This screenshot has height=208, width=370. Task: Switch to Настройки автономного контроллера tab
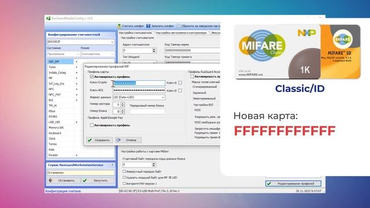(181, 33)
